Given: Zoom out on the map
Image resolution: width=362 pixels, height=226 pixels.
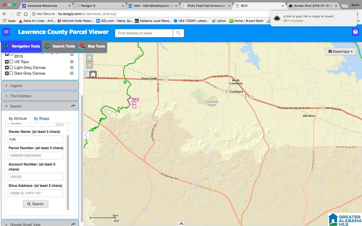Looking at the screenshot, I should pyautogui.click(x=89, y=65).
